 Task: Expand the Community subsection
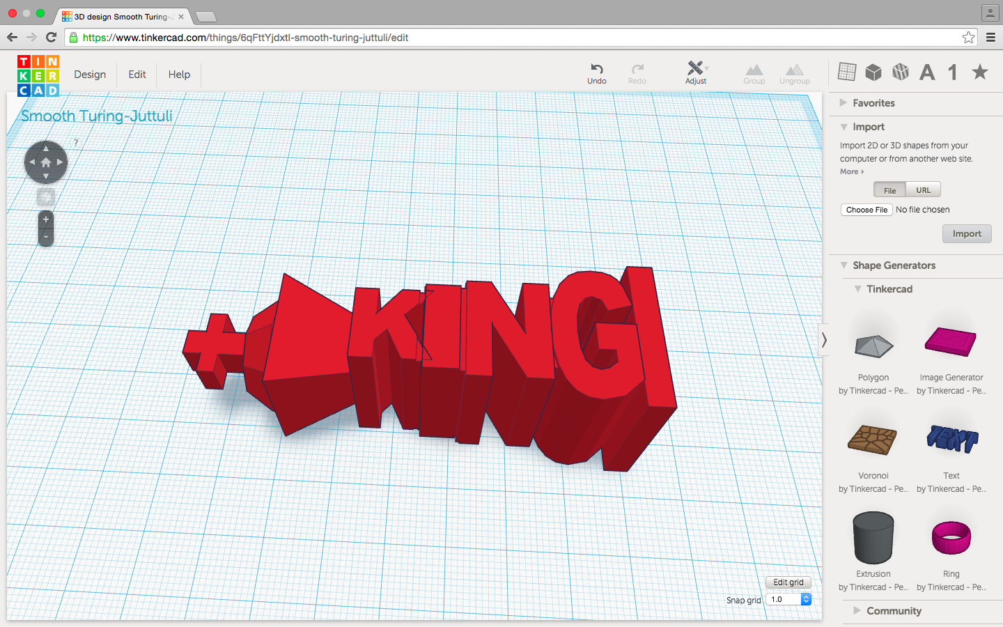coord(887,611)
